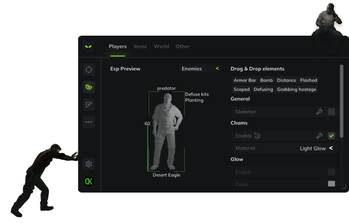Open Skeleton wrench settings
349x223 pixels.
(319, 112)
